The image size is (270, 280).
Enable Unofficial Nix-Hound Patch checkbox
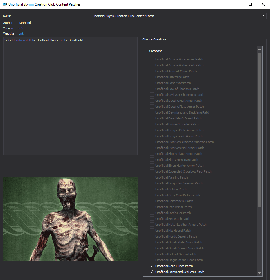click(x=152, y=230)
